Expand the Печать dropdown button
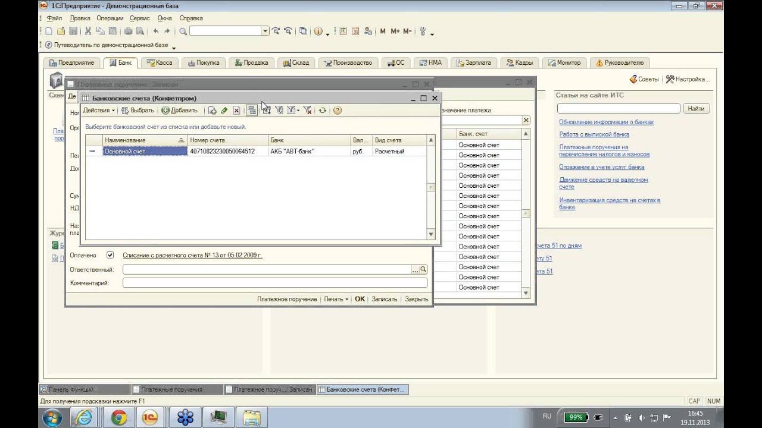The width and height of the screenshot is (762, 428). coord(336,299)
